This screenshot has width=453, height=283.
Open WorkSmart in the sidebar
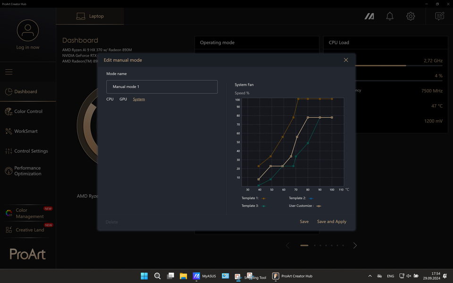pos(28,131)
